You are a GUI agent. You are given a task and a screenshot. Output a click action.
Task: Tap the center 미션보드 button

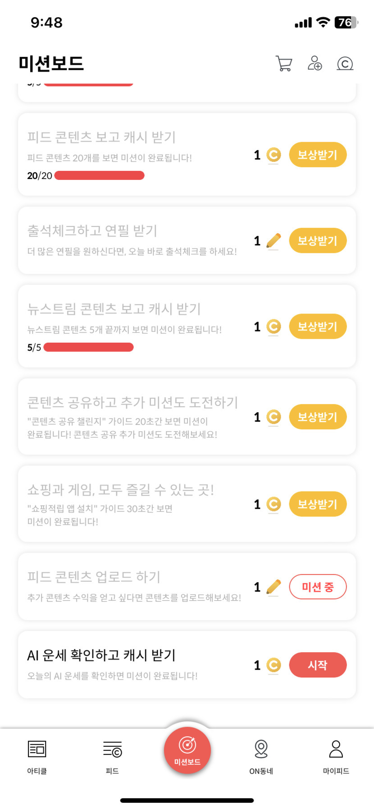tap(187, 750)
